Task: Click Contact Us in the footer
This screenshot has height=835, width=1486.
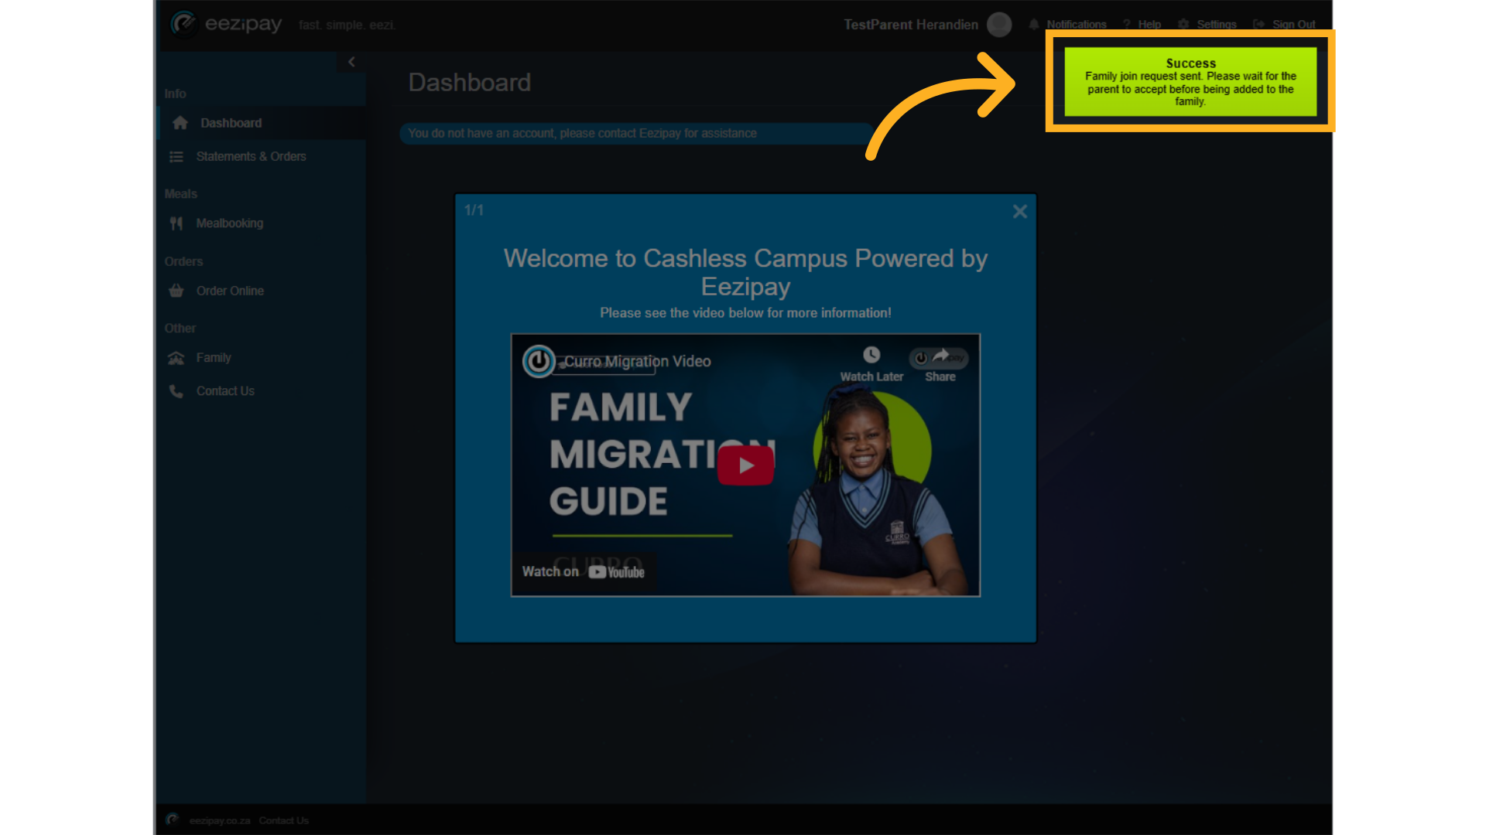Action: point(283,820)
